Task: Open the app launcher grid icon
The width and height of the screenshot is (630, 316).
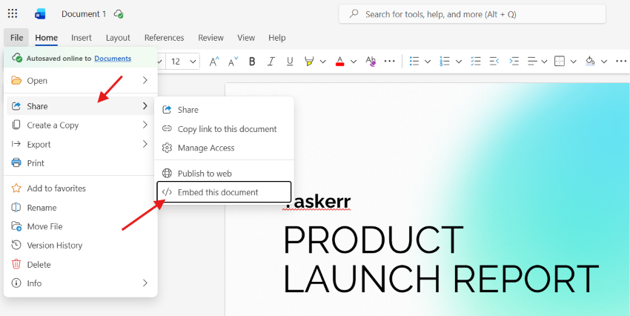Action: [x=13, y=14]
